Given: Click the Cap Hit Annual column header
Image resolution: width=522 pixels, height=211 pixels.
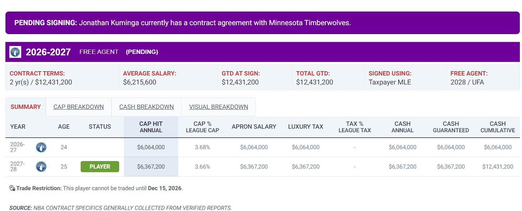Looking at the screenshot, I should tap(151, 127).
